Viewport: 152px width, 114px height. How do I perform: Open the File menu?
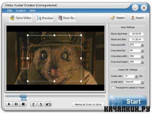click(x=10, y=11)
